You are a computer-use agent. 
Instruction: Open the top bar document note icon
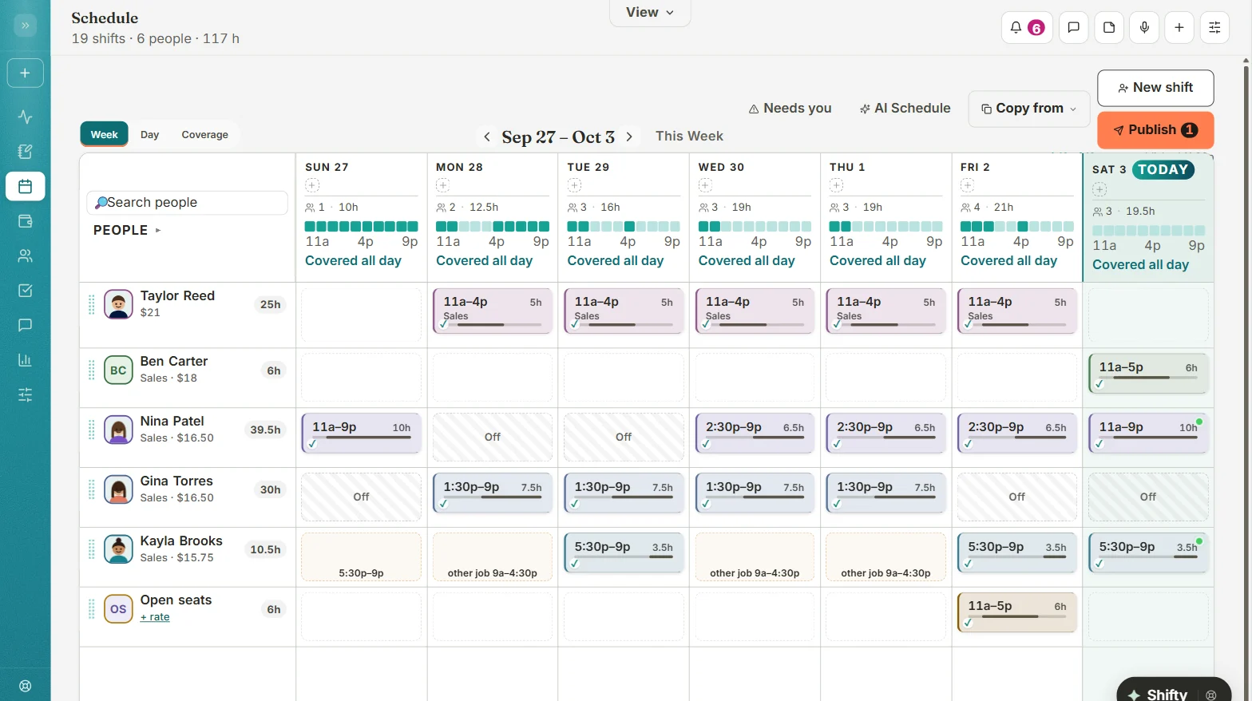pyautogui.click(x=1109, y=27)
